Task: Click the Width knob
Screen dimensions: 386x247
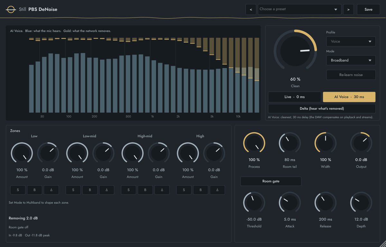Action: [326, 143]
